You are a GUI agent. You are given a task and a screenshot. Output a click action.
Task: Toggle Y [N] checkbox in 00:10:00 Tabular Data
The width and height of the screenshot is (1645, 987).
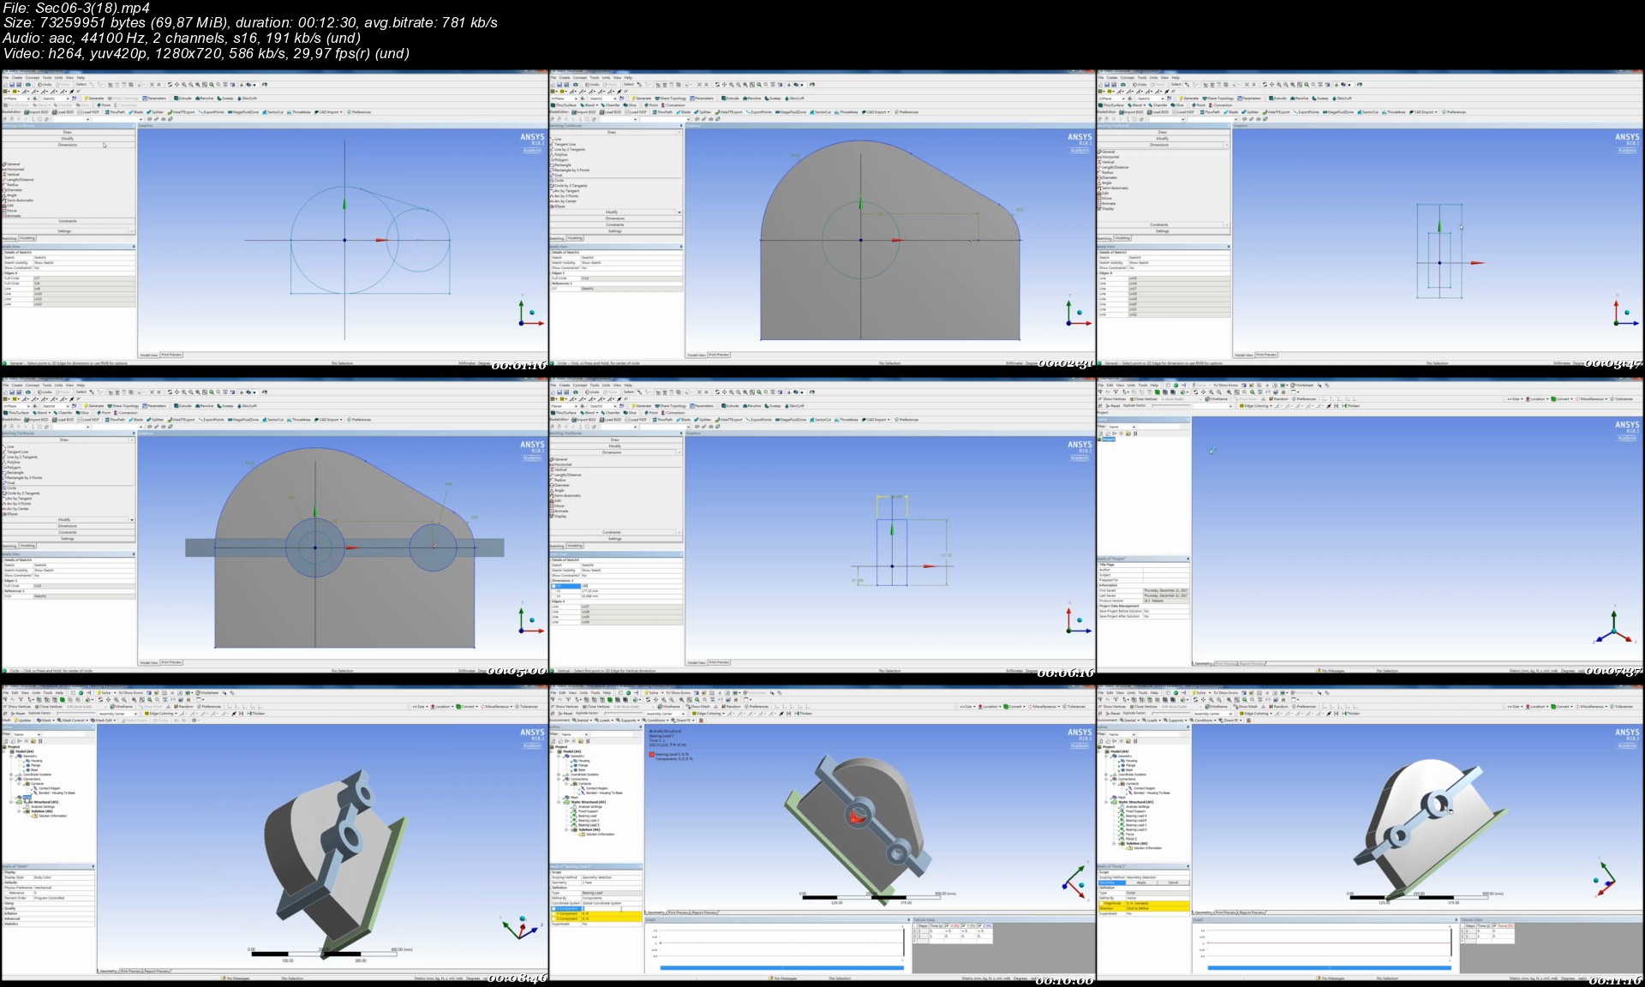(964, 926)
